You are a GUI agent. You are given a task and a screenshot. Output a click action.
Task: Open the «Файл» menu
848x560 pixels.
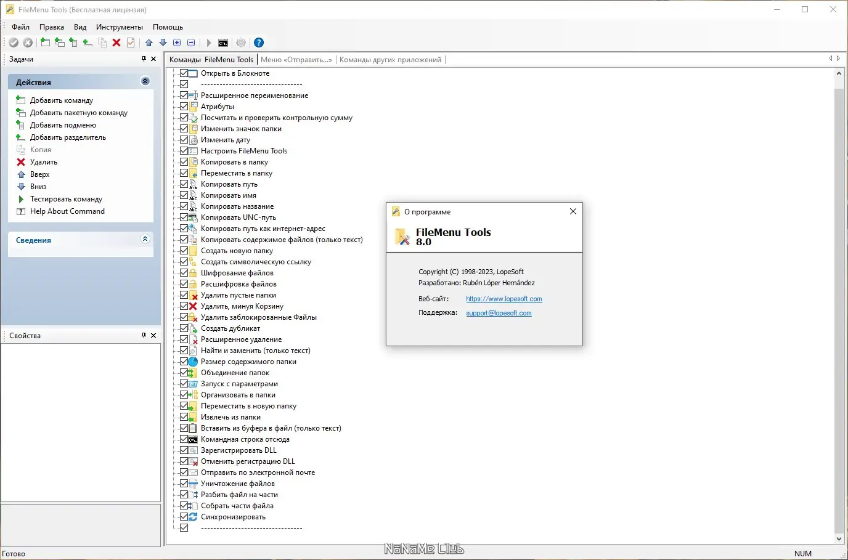21,27
